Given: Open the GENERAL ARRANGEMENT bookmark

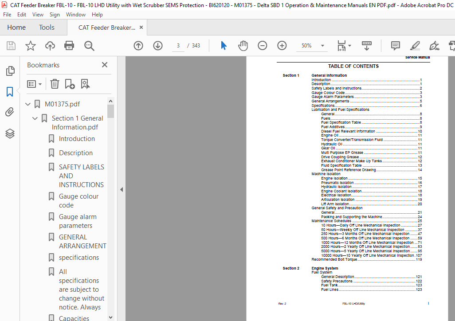Looking at the screenshot, I should click(x=82, y=242).
